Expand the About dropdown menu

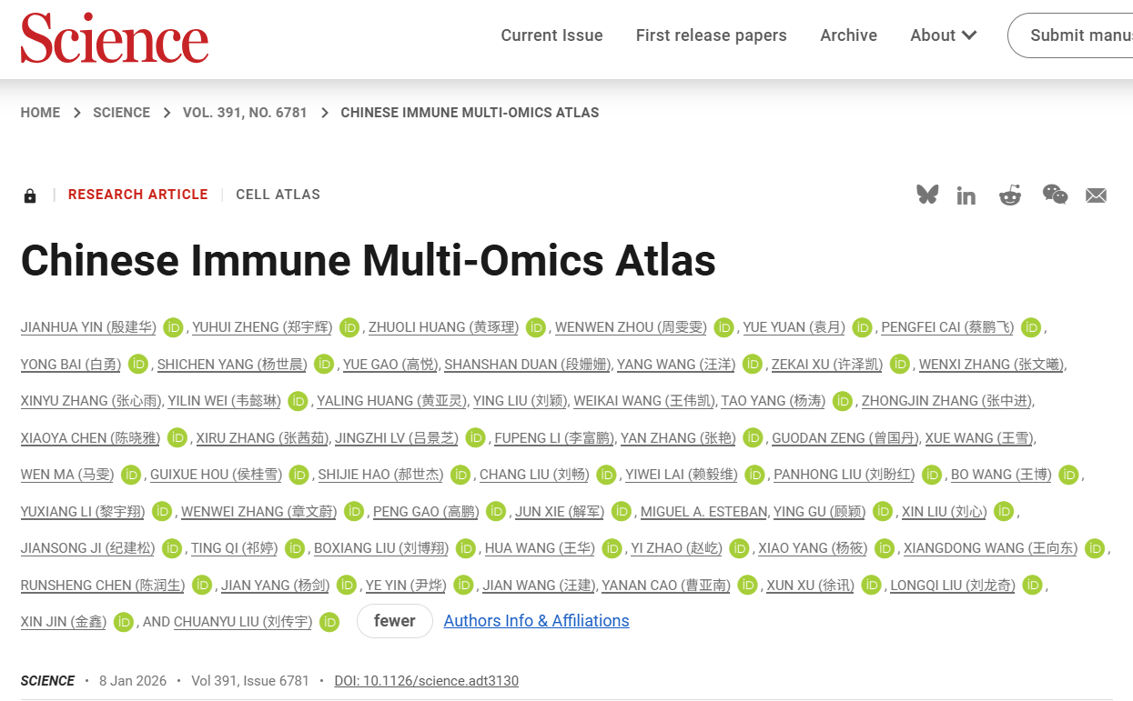point(943,35)
